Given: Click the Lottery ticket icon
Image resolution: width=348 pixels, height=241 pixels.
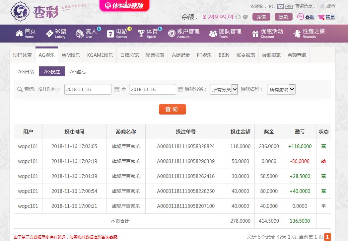Looking at the screenshot, I should 49,33.
